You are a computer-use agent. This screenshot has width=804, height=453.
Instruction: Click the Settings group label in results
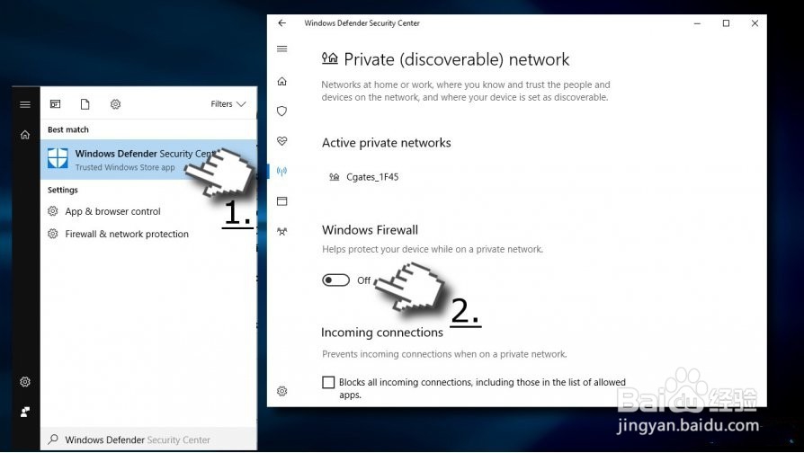[x=63, y=190]
